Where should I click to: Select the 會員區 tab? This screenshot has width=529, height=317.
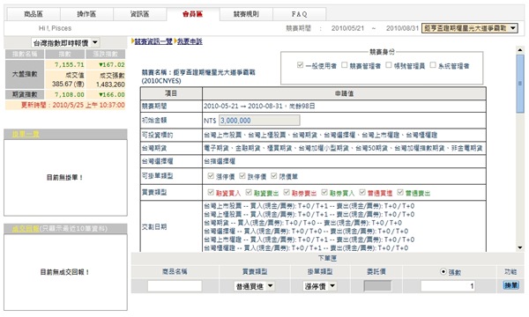coord(193,14)
